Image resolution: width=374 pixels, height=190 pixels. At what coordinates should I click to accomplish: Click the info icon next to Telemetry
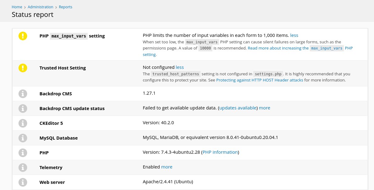[23, 168]
